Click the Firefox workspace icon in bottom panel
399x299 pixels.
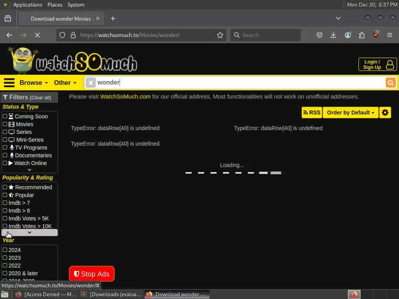point(354,294)
